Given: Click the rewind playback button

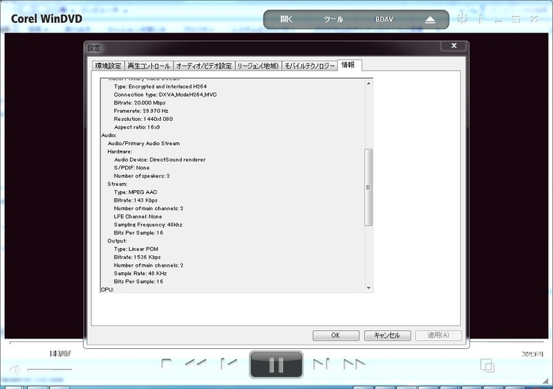Looking at the screenshot, I should (x=196, y=363).
